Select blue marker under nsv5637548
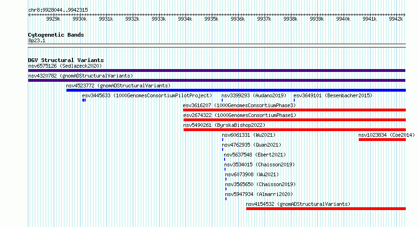419x227 pixels. click(x=225, y=159)
